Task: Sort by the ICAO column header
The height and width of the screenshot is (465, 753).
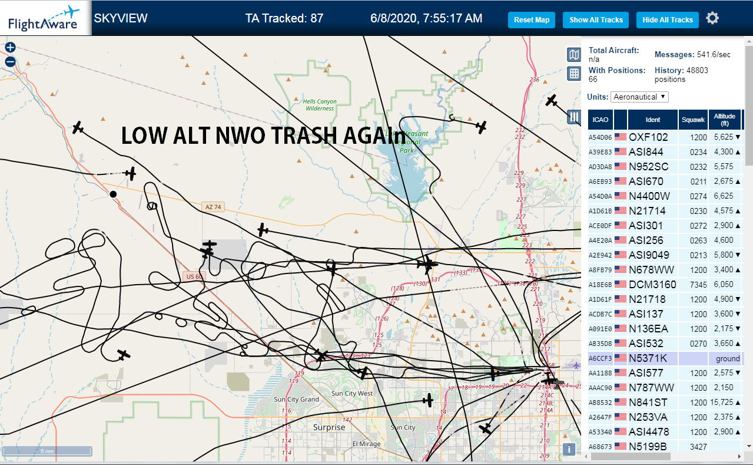Action: 601,120
